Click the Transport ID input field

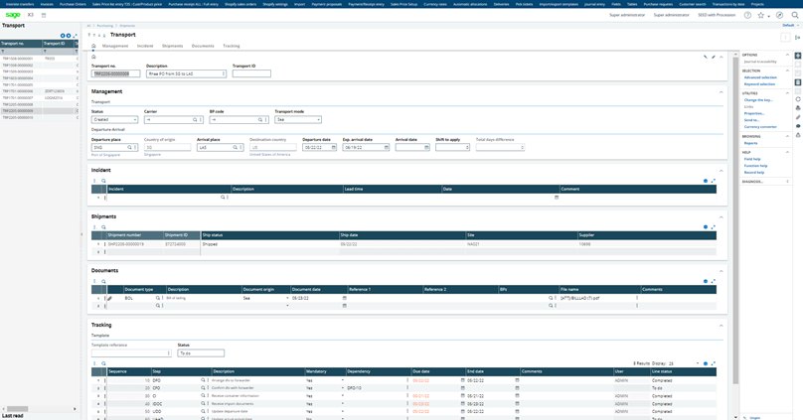coord(250,73)
